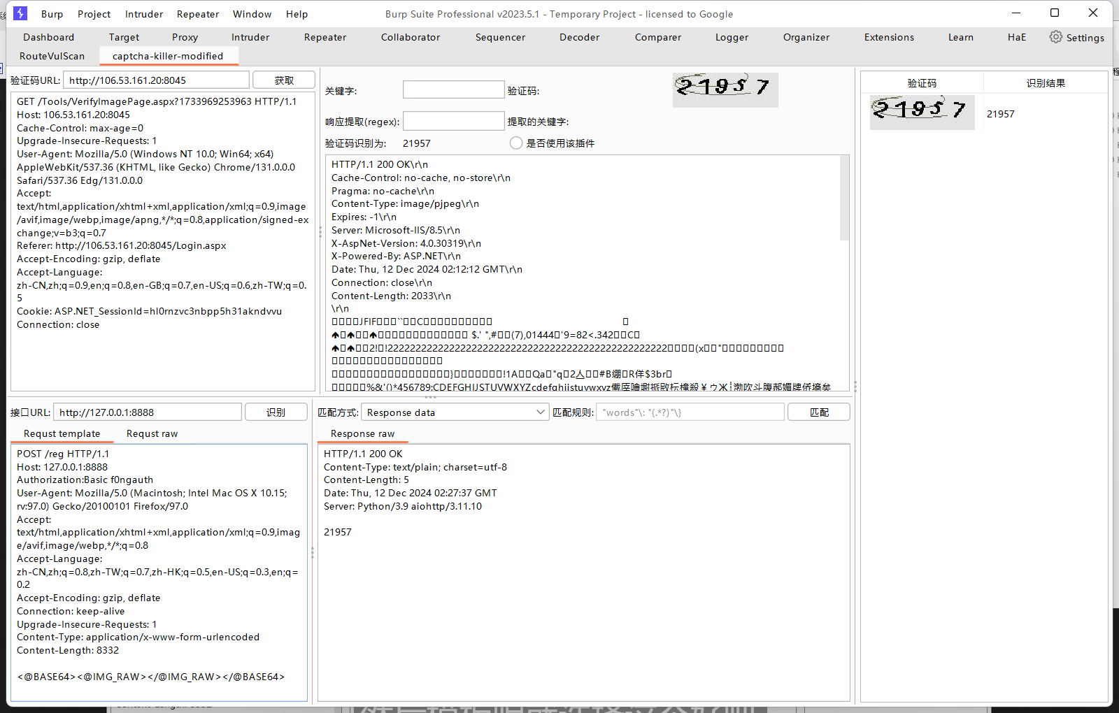Switch to the Organizer tab
This screenshot has width=1119, height=713.
point(806,37)
